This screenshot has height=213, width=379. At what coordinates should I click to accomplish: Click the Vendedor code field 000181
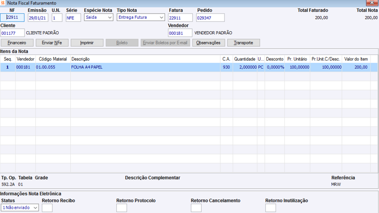click(180, 33)
